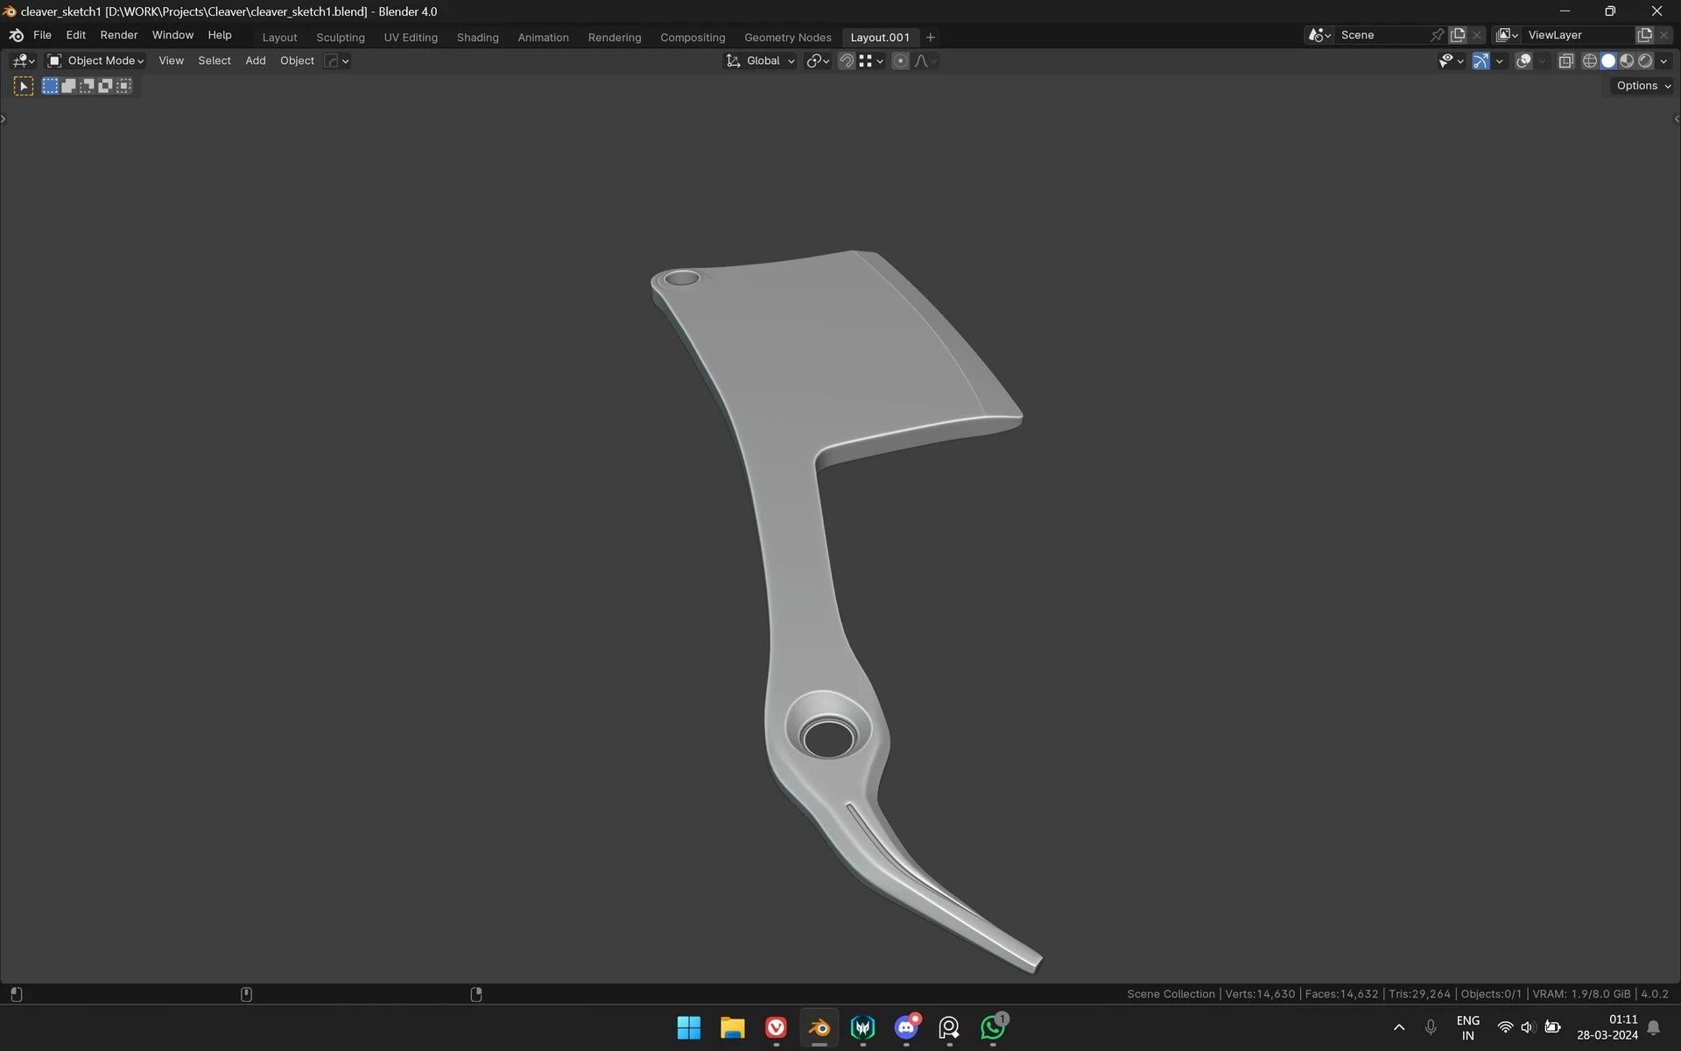
Task: Open WhatsApp from the taskbar
Action: [x=993, y=1027]
